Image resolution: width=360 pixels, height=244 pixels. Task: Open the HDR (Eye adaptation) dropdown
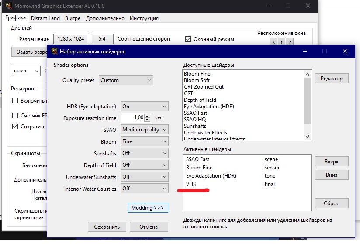tap(145, 107)
